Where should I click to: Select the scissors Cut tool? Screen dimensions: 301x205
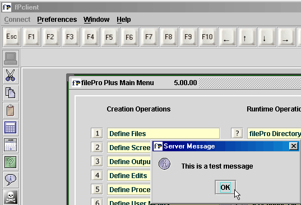click(x=11, y=76)
